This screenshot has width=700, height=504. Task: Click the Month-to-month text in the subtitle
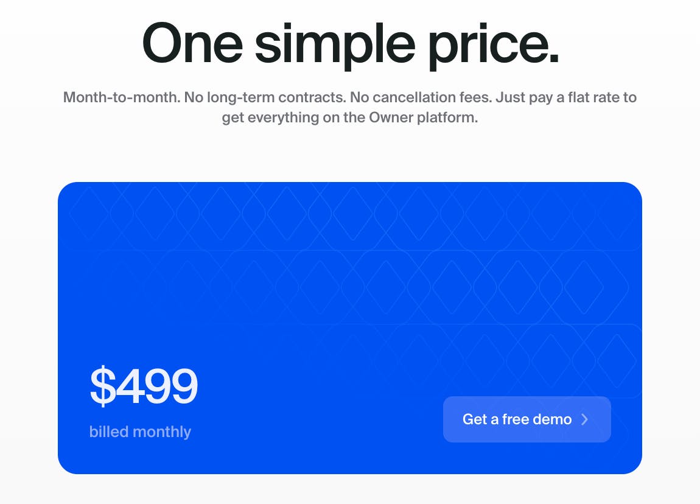coord(121,97)
